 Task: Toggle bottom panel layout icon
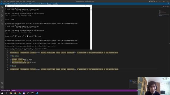[152, 1]
